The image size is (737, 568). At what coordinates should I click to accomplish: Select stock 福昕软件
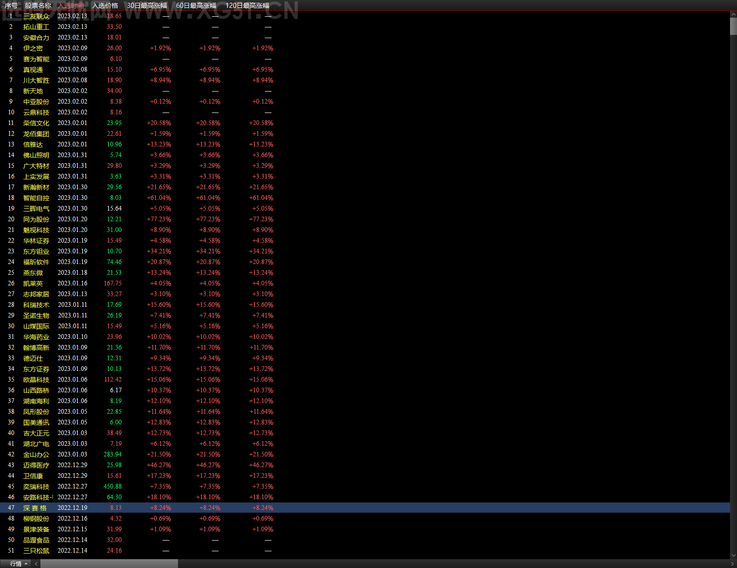point(36,262)
